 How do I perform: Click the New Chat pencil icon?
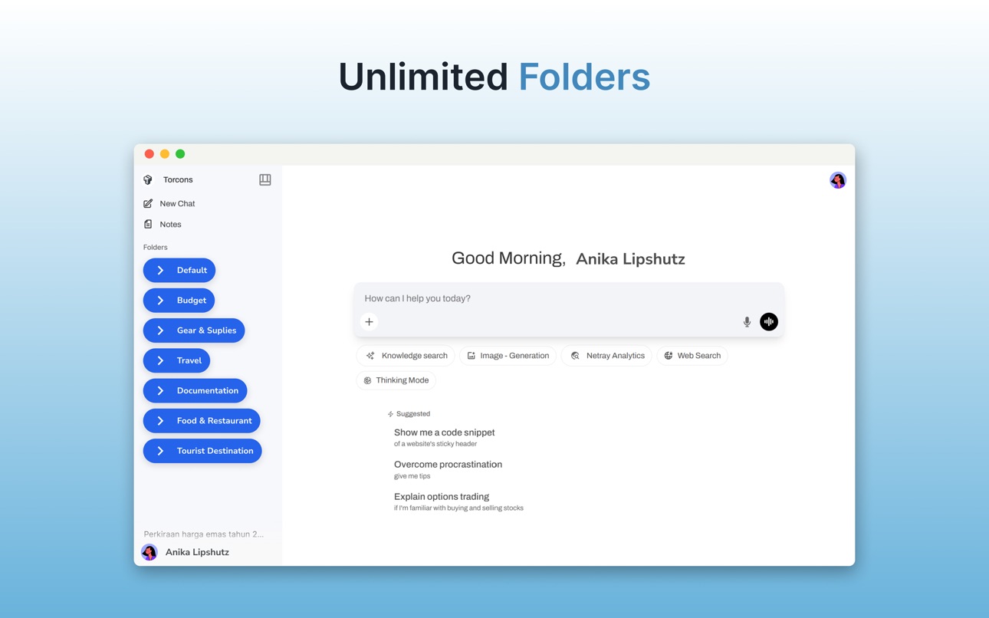[x=148, y=203]
